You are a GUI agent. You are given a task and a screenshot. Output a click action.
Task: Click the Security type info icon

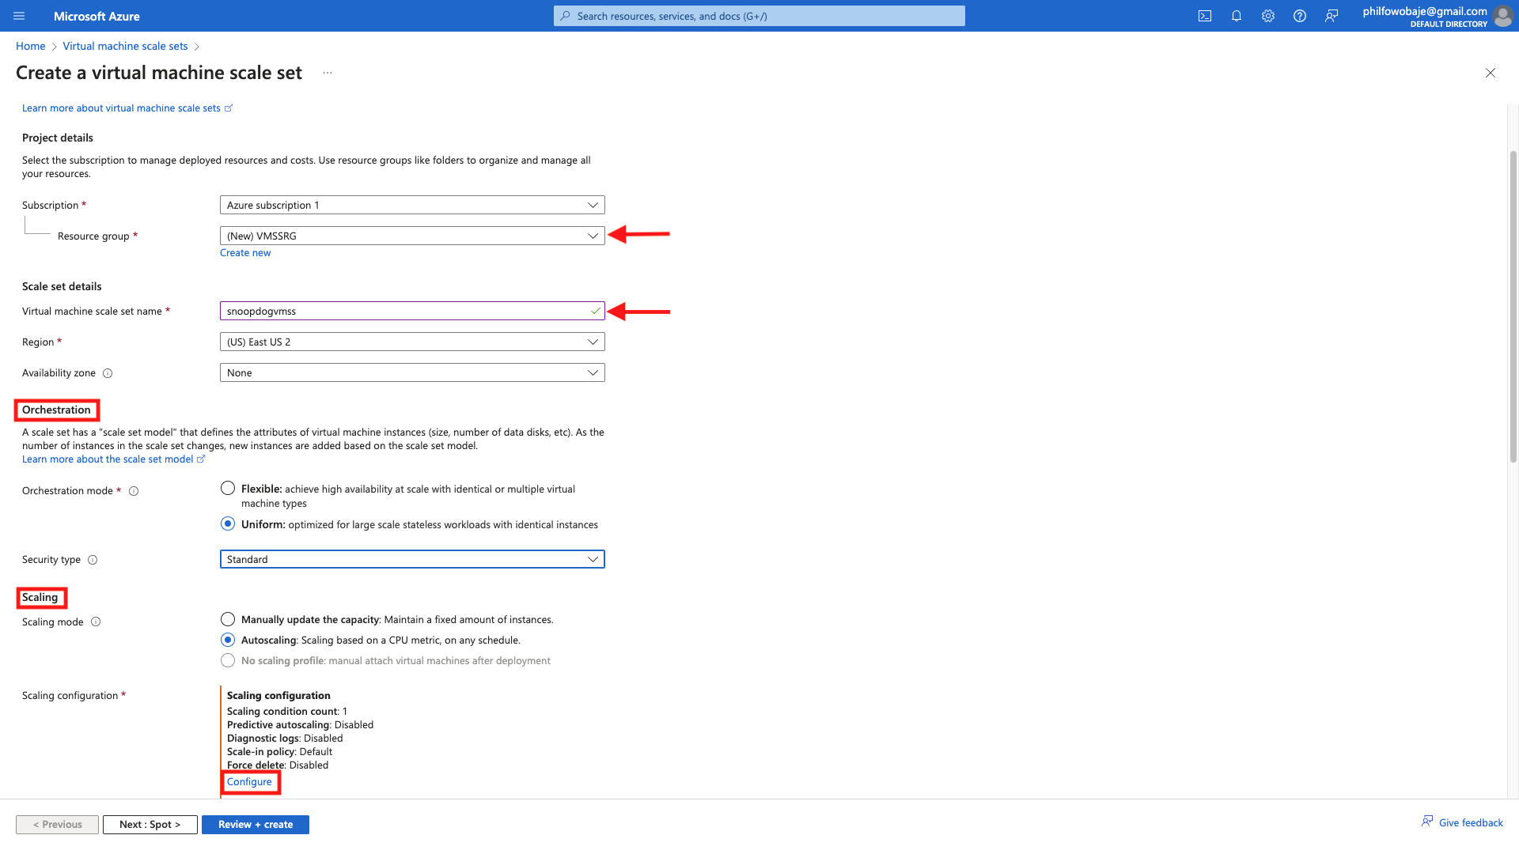93,560
